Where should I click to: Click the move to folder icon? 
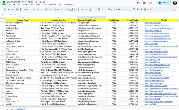40,2
